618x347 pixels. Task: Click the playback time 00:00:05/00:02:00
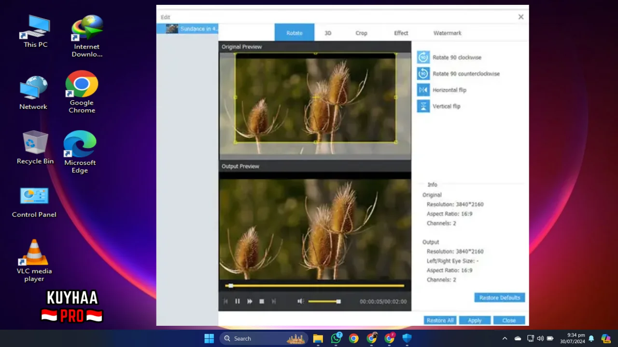(383, 301)
